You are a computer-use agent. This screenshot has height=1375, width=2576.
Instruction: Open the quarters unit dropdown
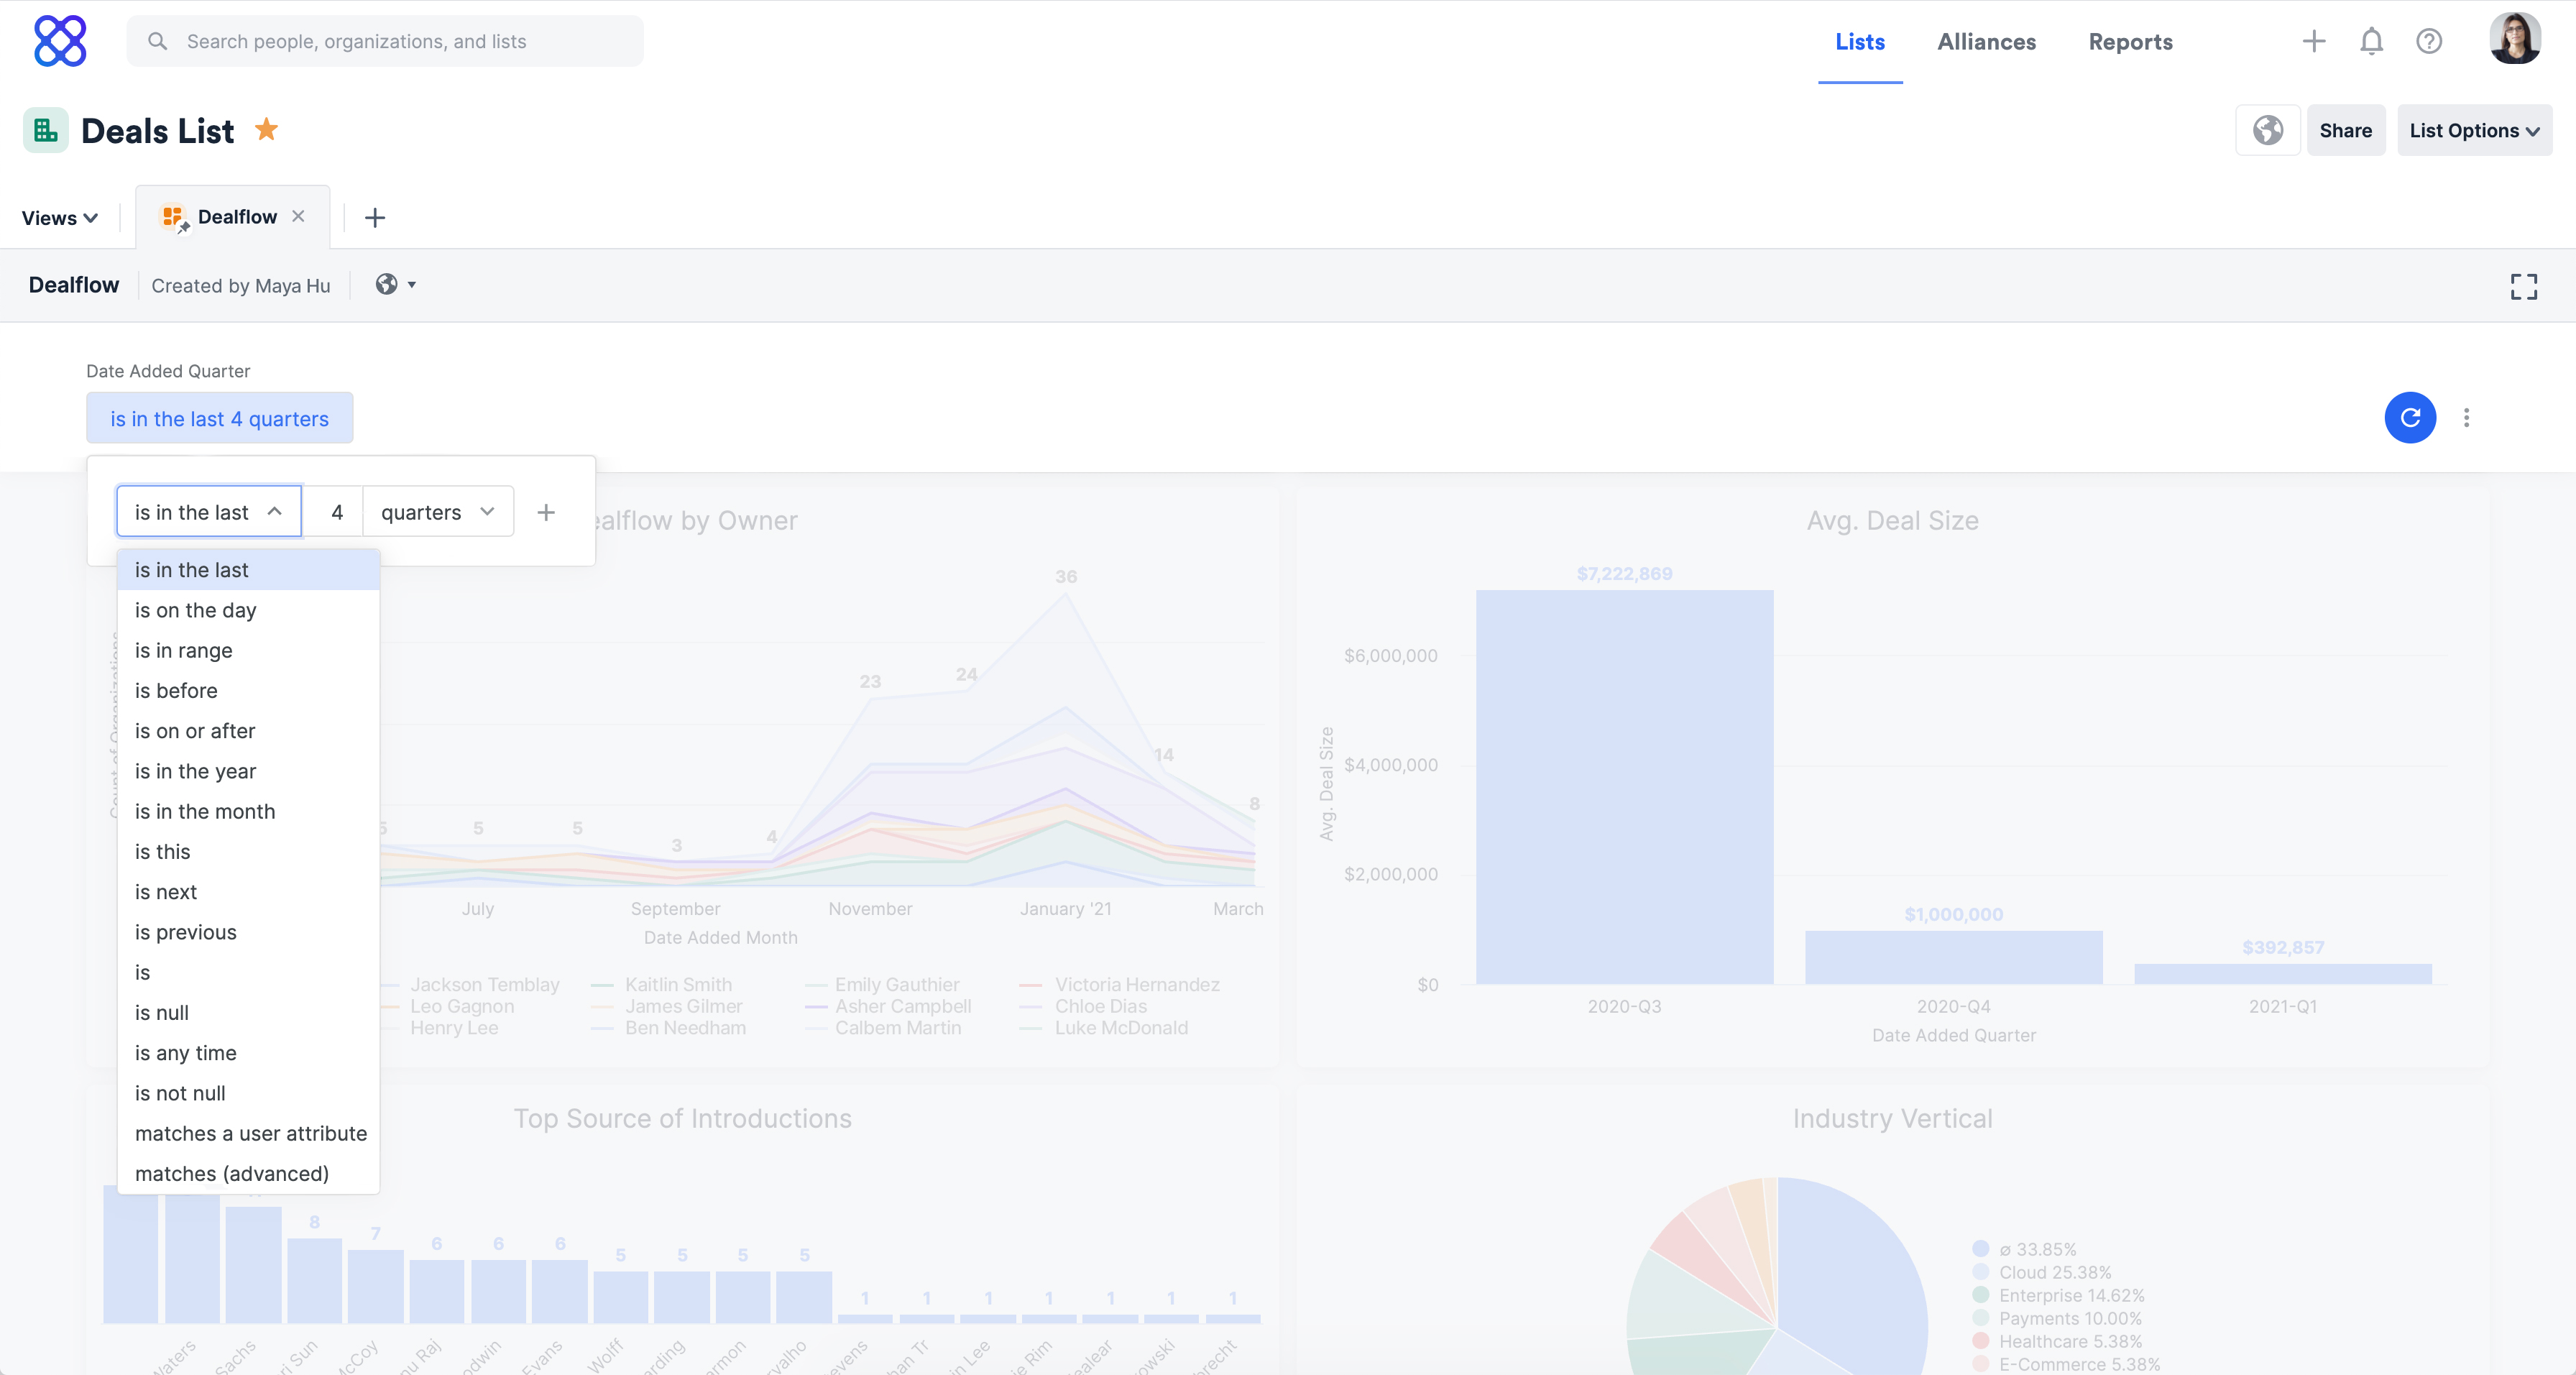pos(436,511)
